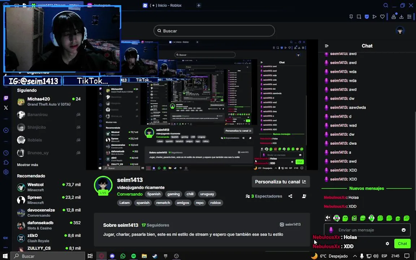This screenshot has width=416, height=260.
Task: Switch to the Inicio - Roblox browser tab
Action: tap(166, 5)
